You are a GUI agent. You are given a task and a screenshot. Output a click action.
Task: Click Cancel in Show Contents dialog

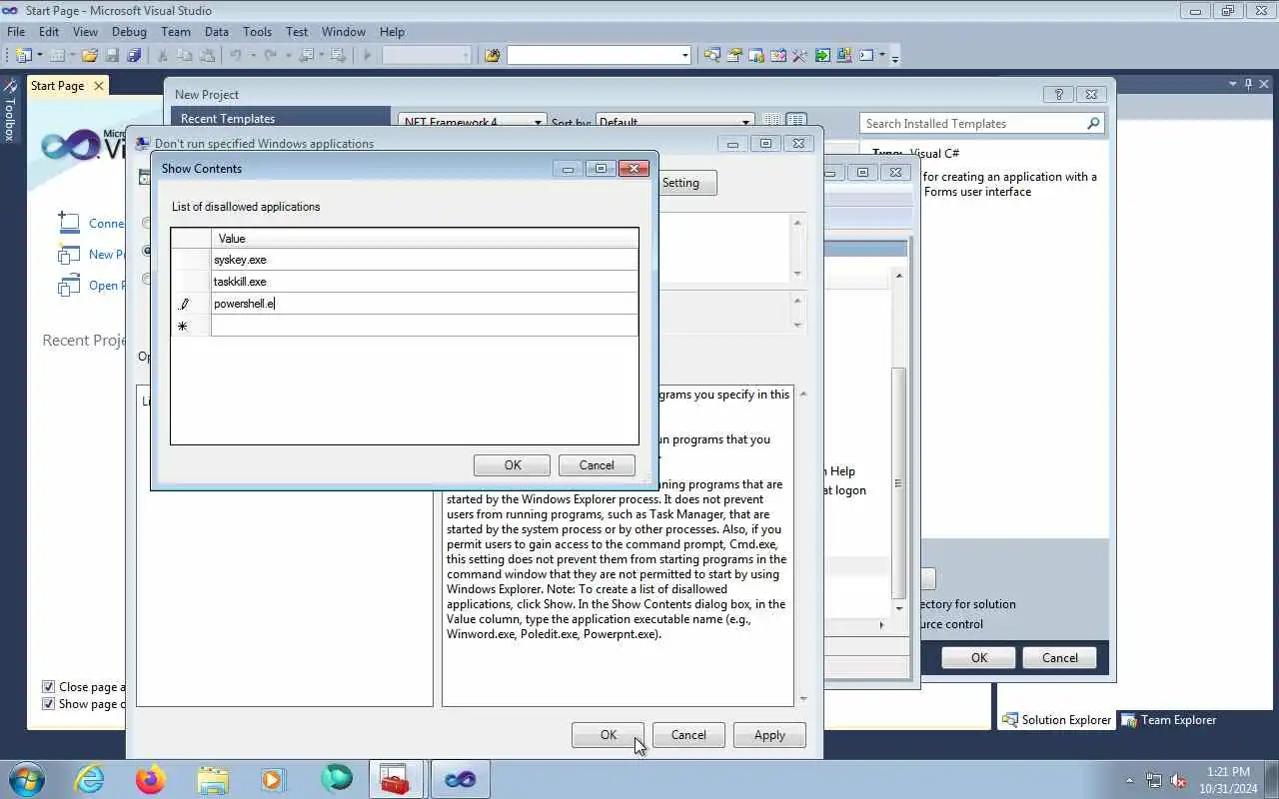point(597,465)
